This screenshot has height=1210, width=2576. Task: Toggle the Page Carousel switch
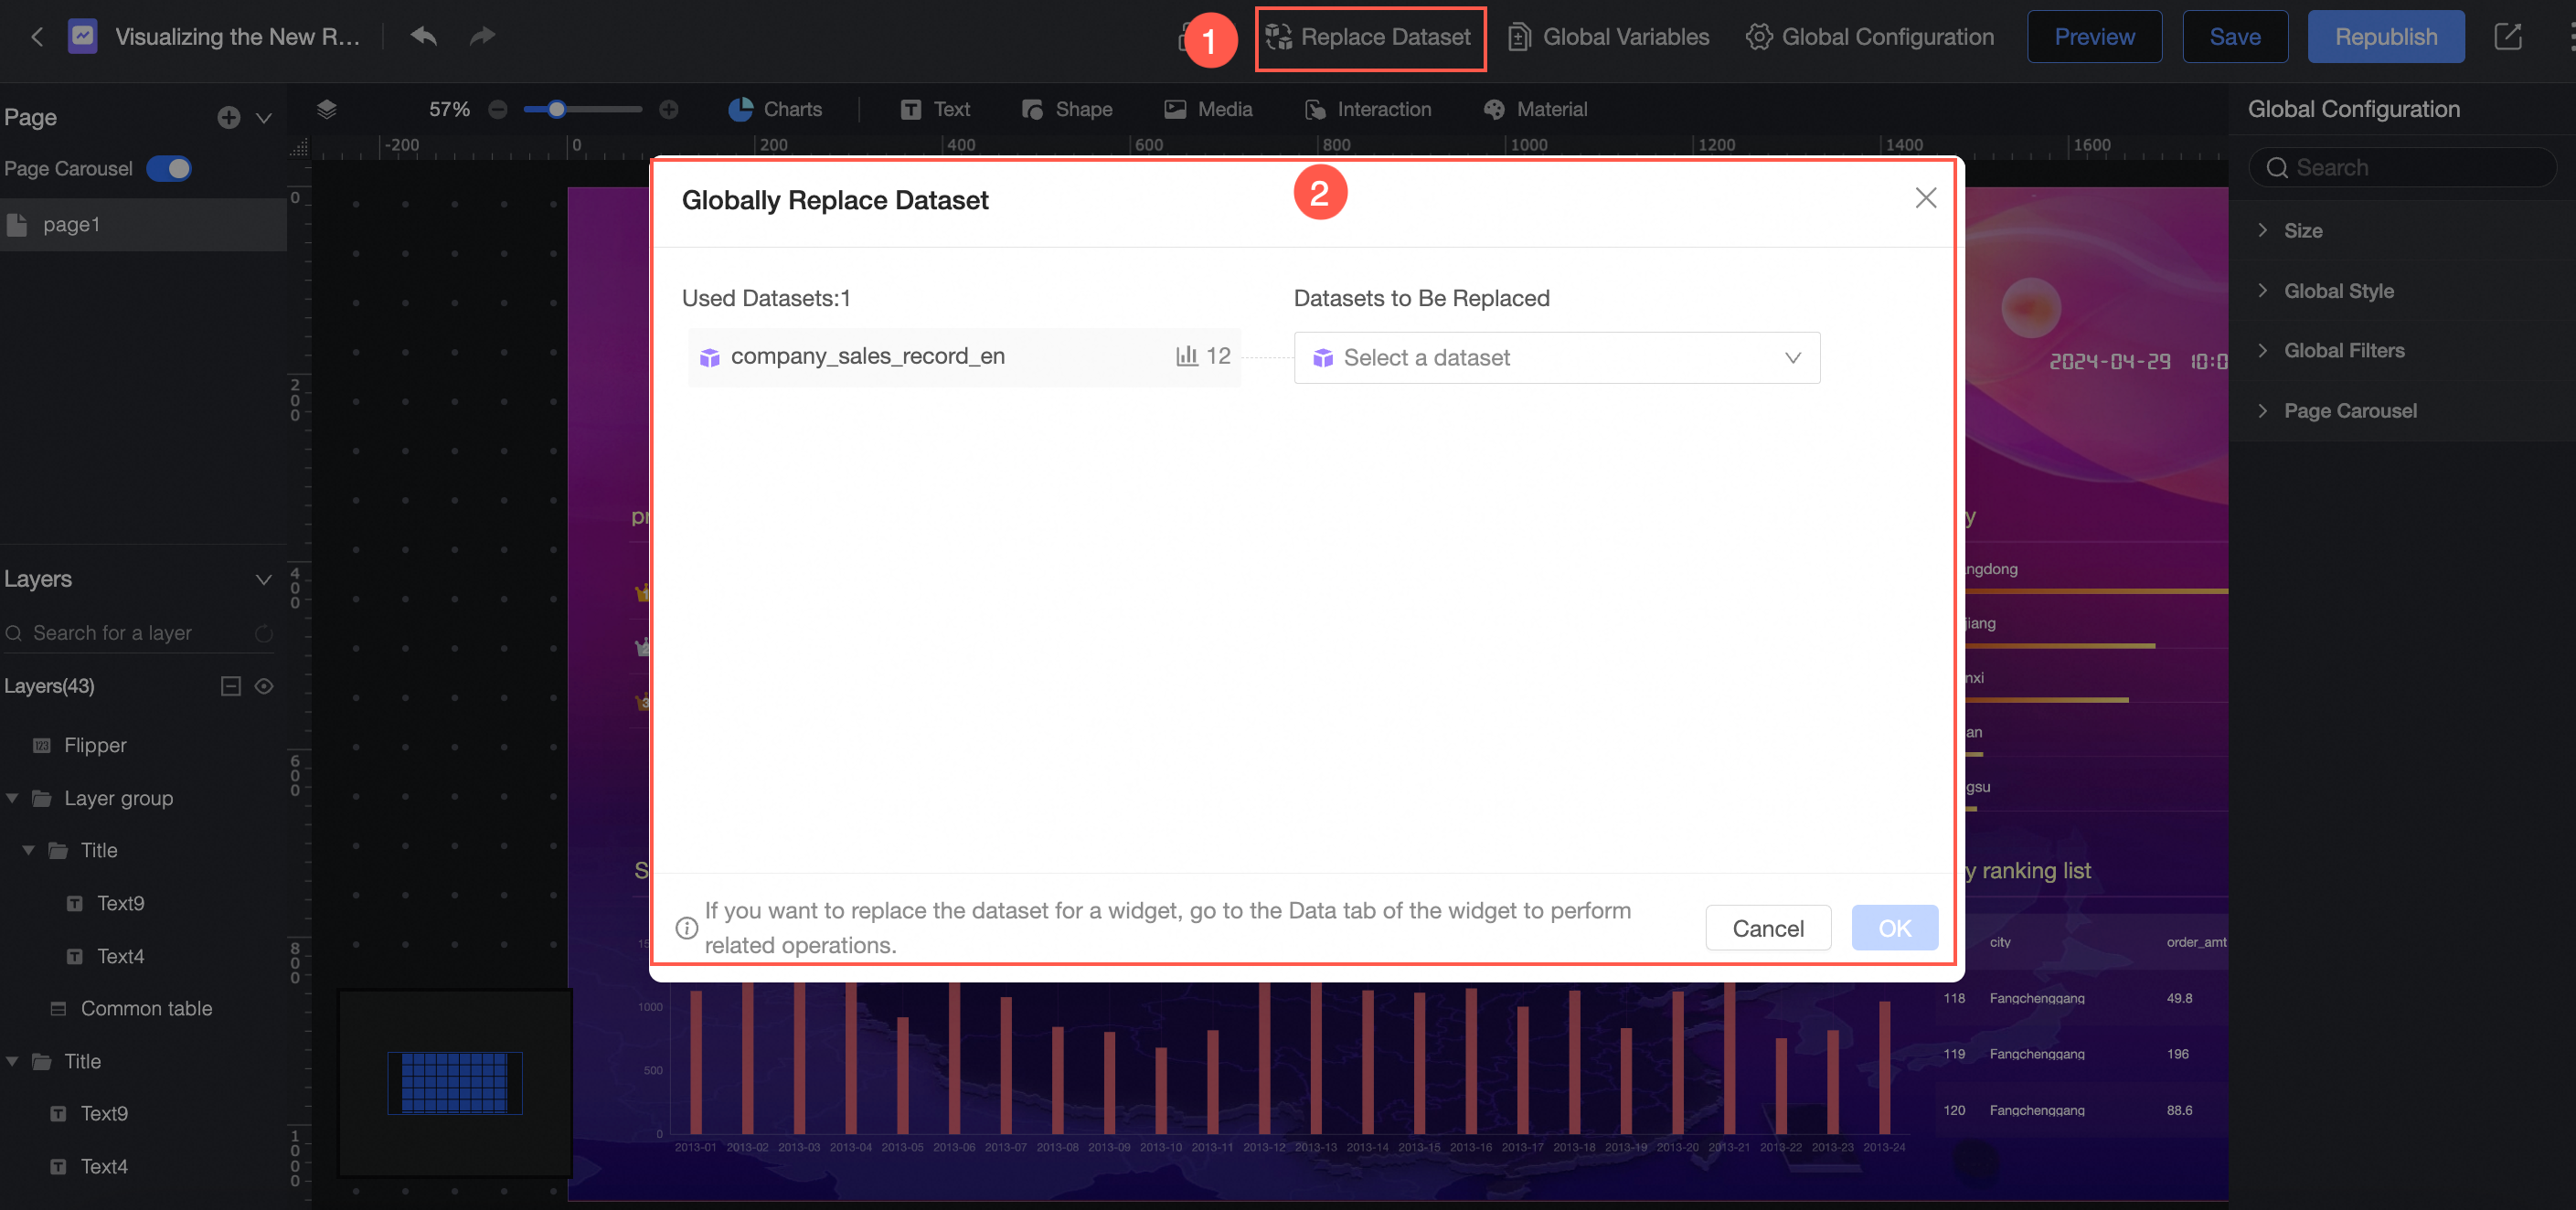click(169, 169)
